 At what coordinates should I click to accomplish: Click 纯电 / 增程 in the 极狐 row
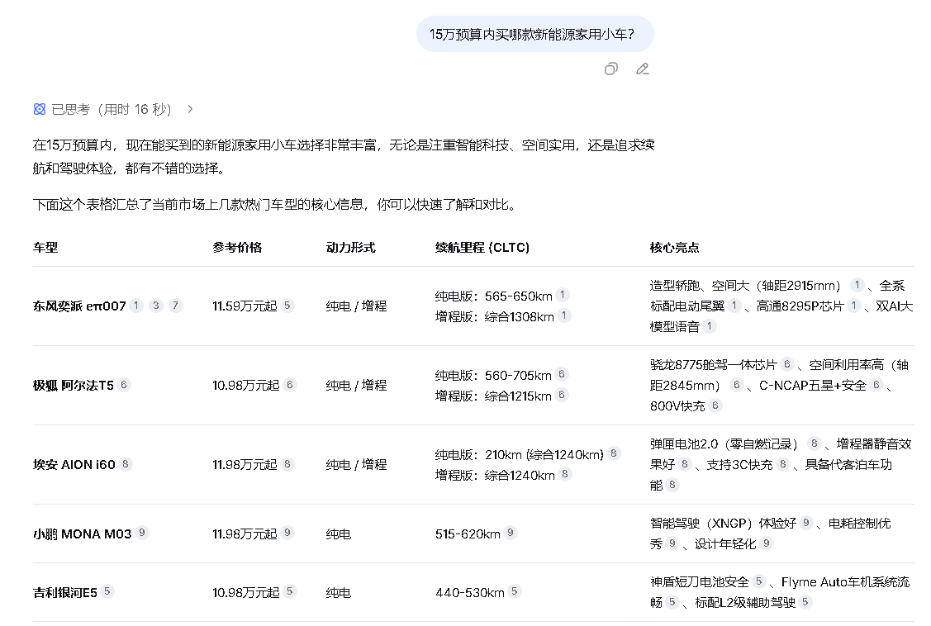point(356,386)
